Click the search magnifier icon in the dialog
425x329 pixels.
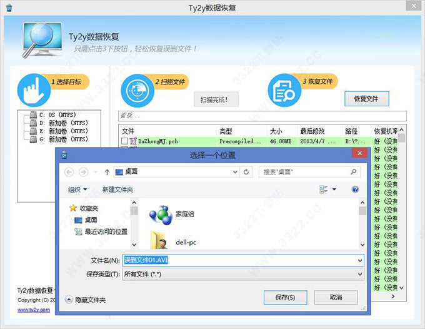pyautogui.click(x=354, y=171)
